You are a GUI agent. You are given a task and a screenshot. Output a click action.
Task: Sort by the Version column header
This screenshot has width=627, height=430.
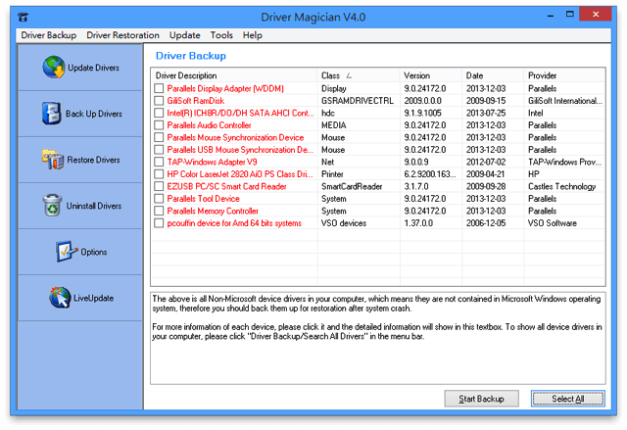click(431, 75)
